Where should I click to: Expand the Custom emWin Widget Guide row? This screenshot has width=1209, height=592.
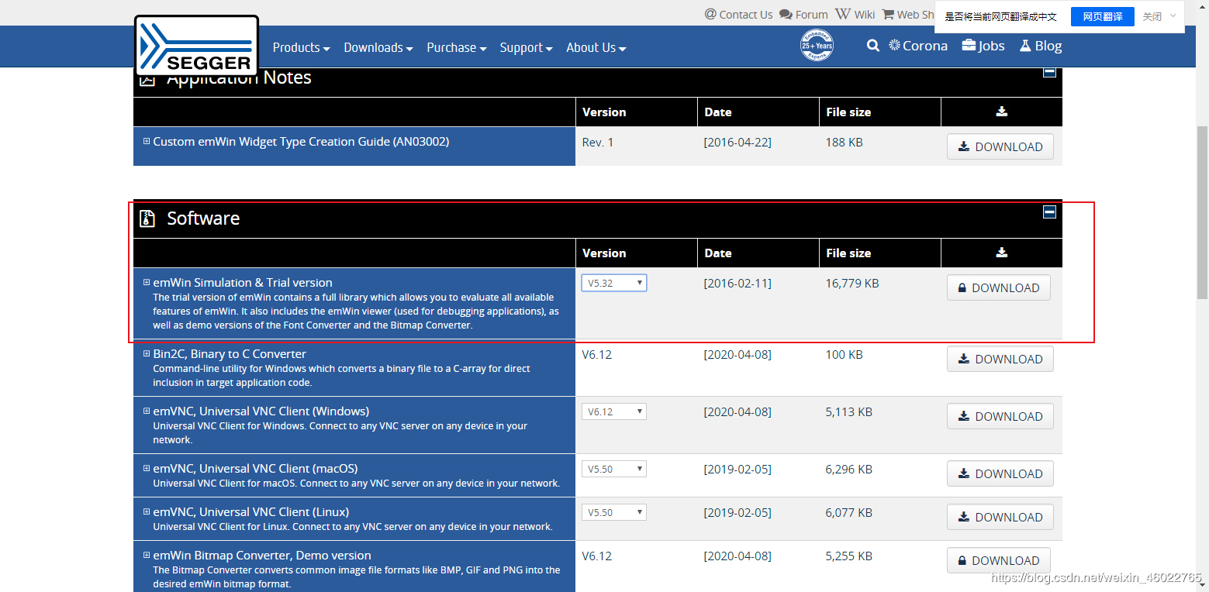(x=147, y=142)
